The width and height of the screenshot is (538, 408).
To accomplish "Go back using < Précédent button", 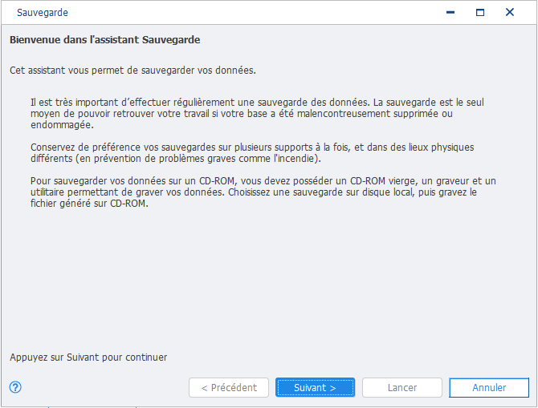I will pyautogui.click(x=229, y=387).
